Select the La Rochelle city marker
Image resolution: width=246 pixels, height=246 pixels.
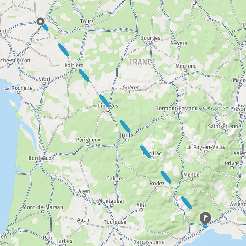click(18, 92)
